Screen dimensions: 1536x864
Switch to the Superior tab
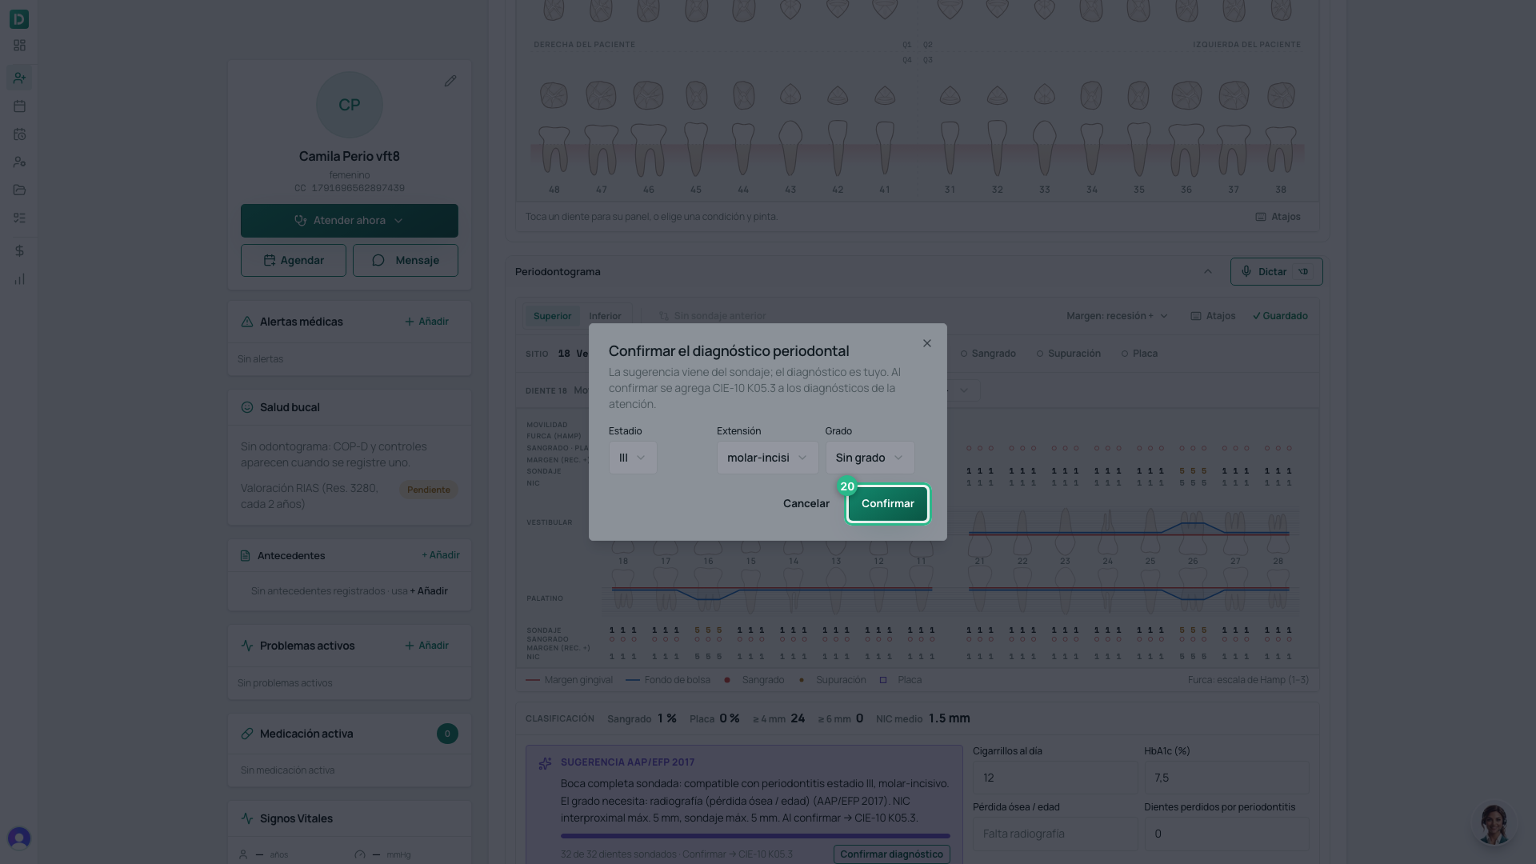tap(552, 316)
